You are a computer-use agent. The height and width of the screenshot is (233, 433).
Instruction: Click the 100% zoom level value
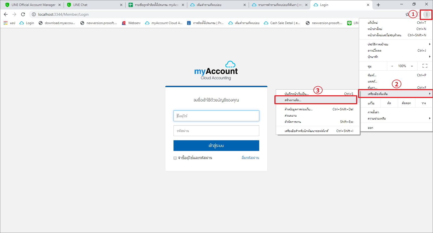click(x=402, y=66)
